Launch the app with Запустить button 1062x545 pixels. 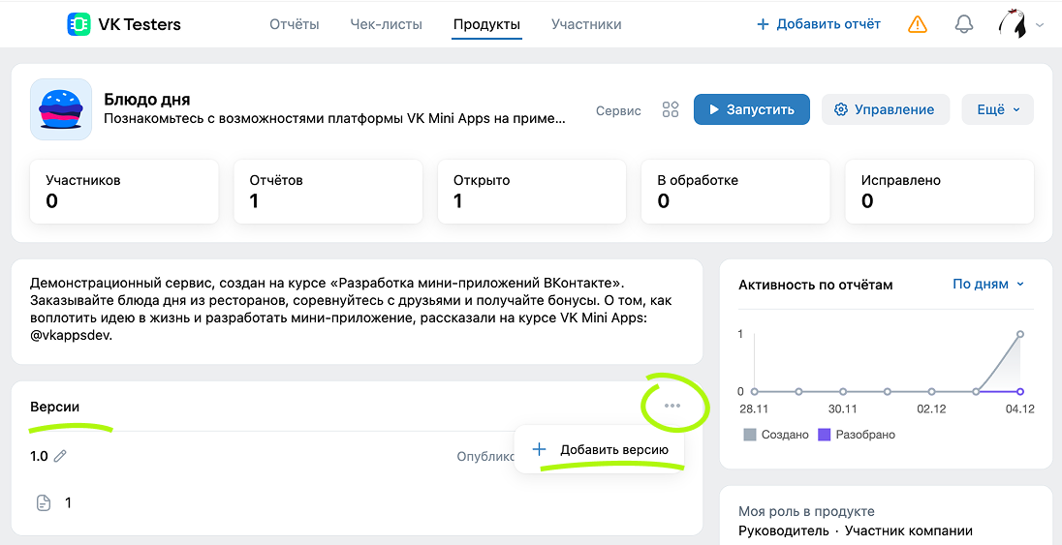752,109
